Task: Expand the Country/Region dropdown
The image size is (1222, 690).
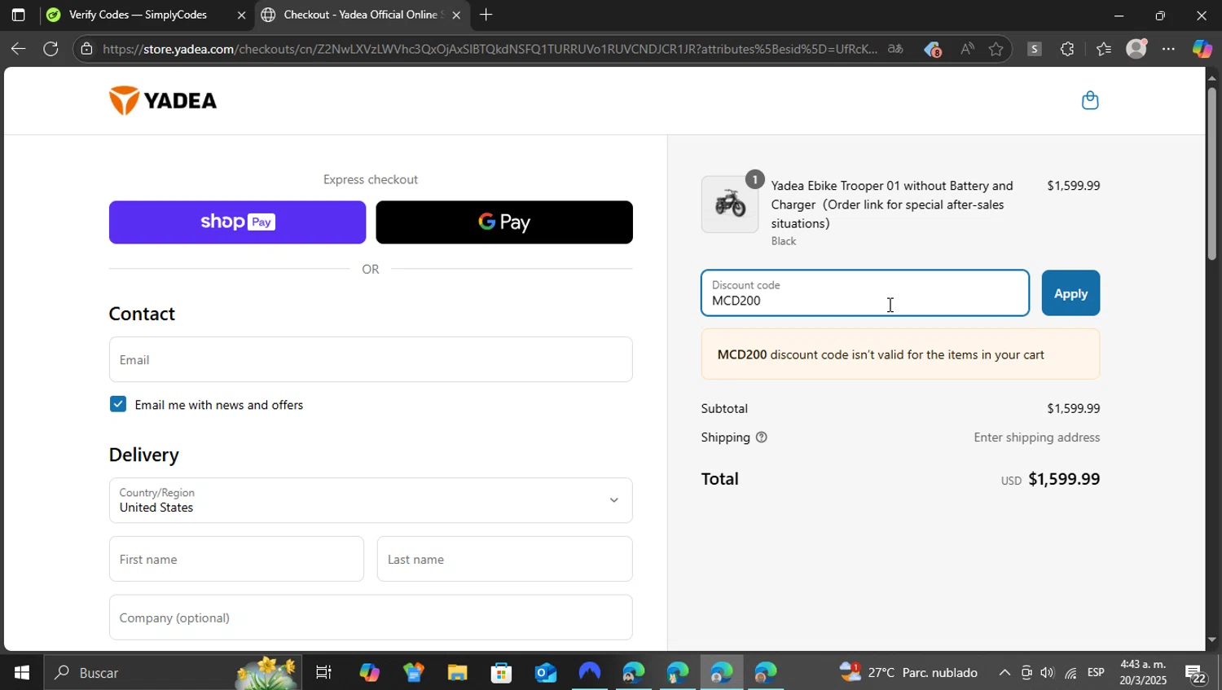Action: [371, 500]
